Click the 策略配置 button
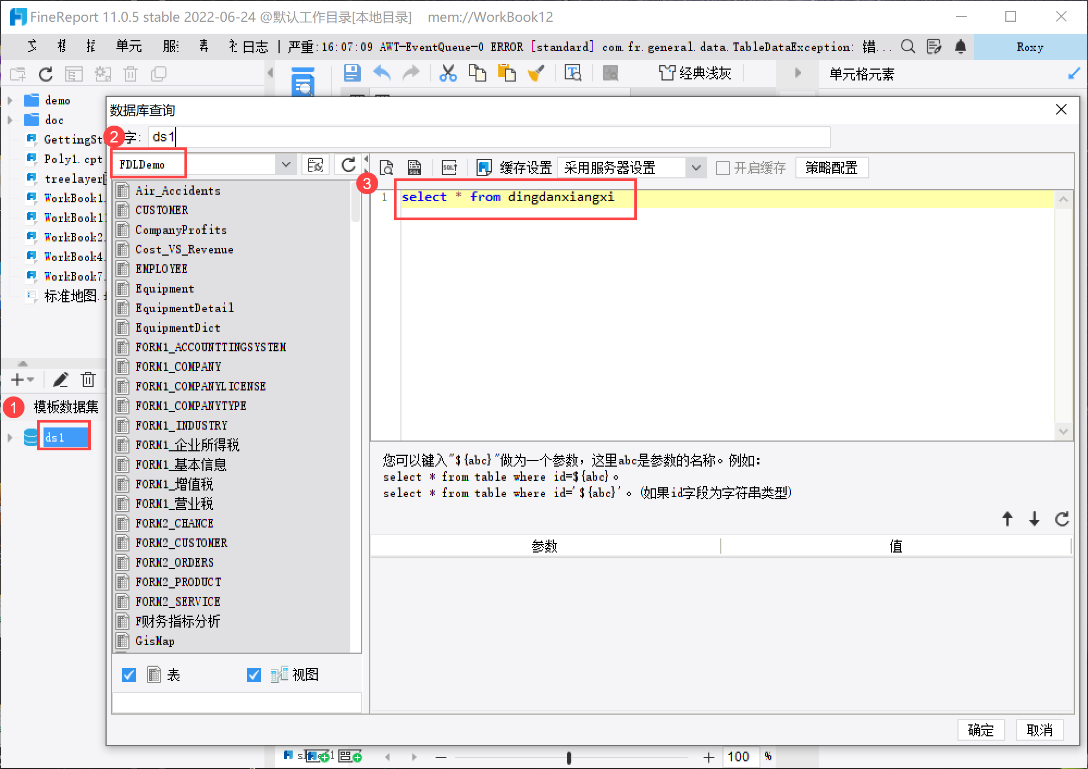The image size is (1088, 769). 831,168
